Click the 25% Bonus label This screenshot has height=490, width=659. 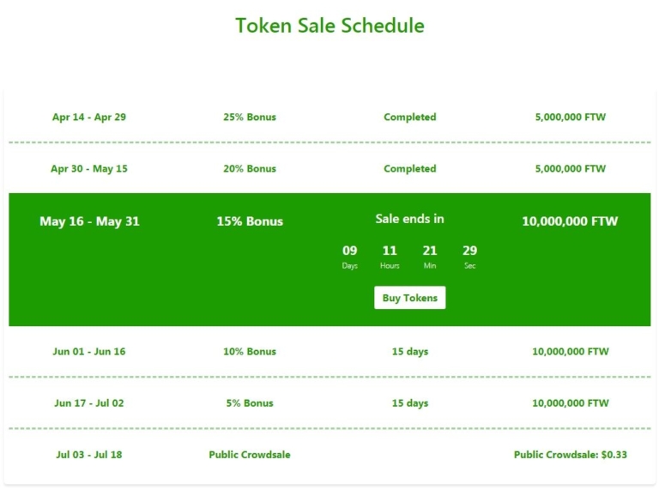pyautogui.click(x=250, y=117)
